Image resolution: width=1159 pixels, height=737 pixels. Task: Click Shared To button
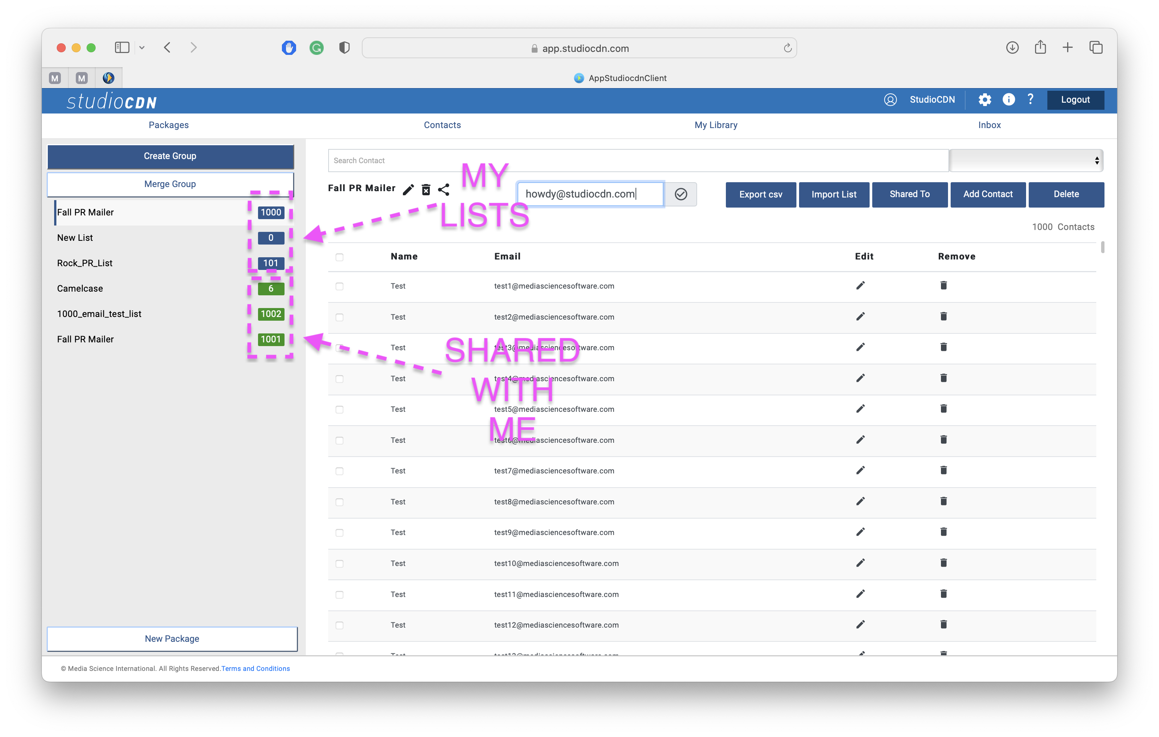tap(909, 195)
